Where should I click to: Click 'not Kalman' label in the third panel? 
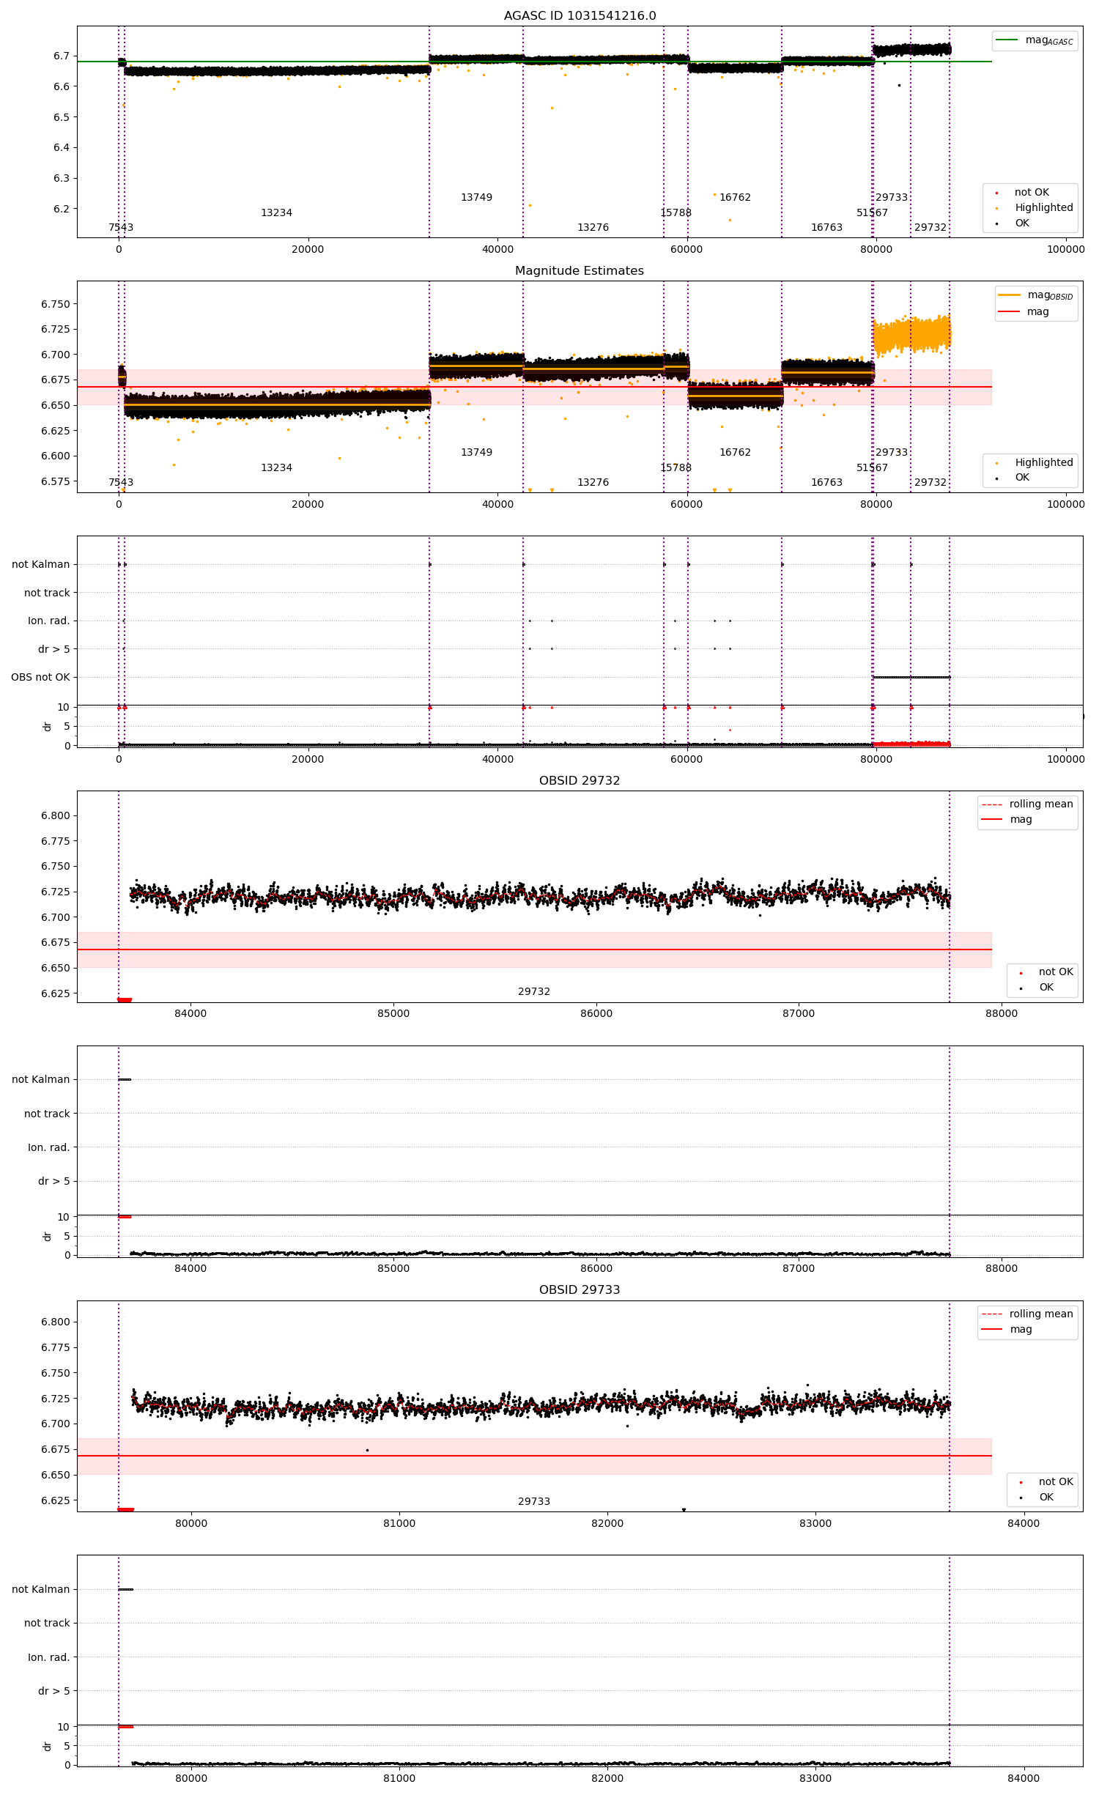(x=41, y=564)
